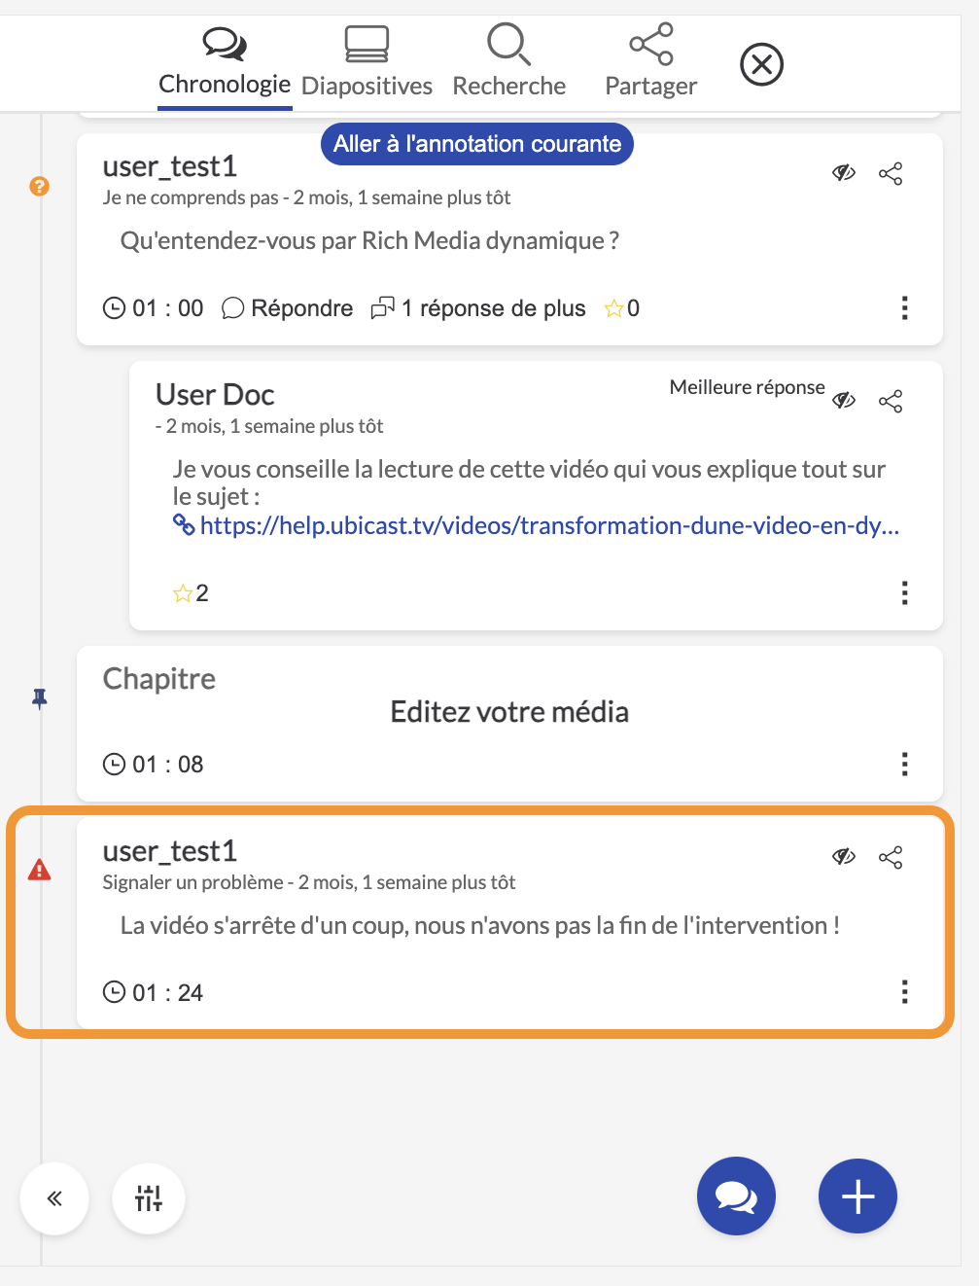The image size is (979, 1286).
Task: Expand 1 réponse de plus replies
Action: pyautogui.click(x=478, y=308)
